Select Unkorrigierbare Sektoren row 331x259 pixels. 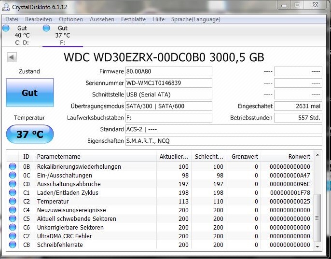coord(160,227)
